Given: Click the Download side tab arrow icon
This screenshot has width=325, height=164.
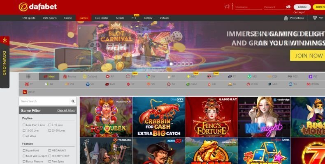Looking at the screenshot, I should pos(5,40).
